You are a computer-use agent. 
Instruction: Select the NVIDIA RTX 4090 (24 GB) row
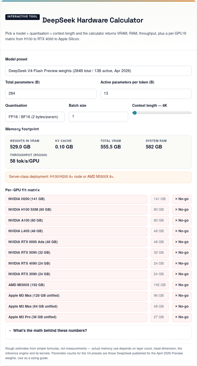[x=76, y=264]
